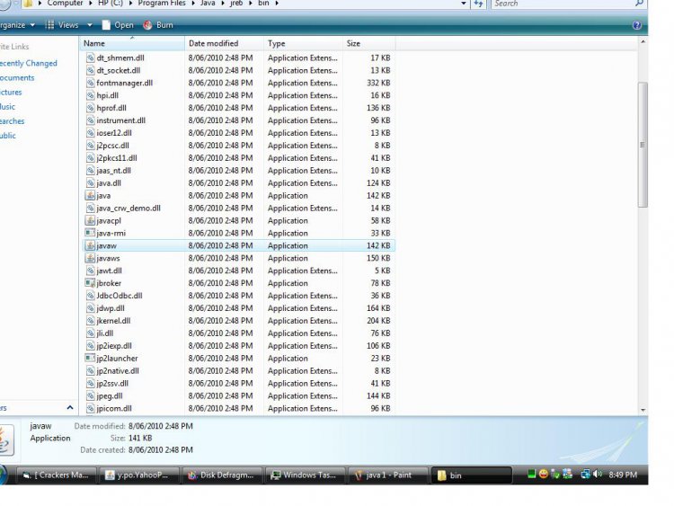Click the Burn disc icon
Viewport: 674px width, 506px height.
click(x=147, y=25)
